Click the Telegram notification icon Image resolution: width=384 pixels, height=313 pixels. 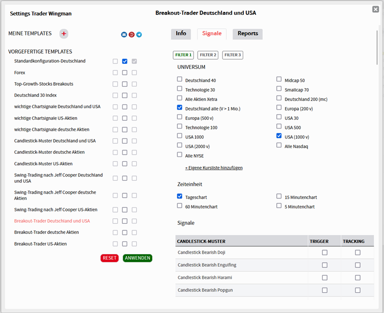[x=139, y=34]
